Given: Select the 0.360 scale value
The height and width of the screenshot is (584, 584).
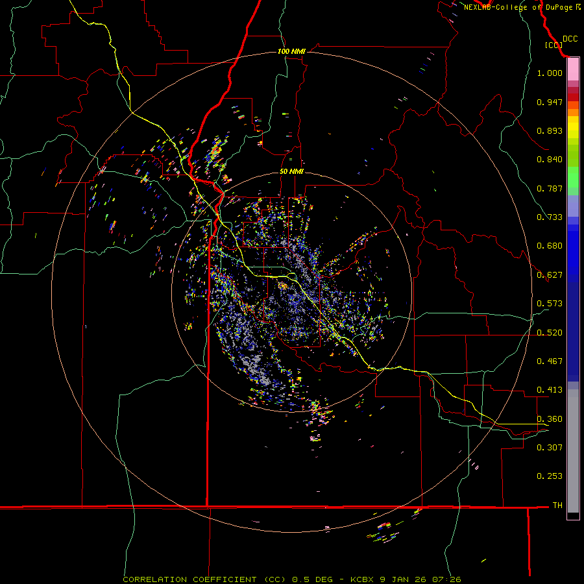Looking at the screenshot, I should click(x=550, y=419).
